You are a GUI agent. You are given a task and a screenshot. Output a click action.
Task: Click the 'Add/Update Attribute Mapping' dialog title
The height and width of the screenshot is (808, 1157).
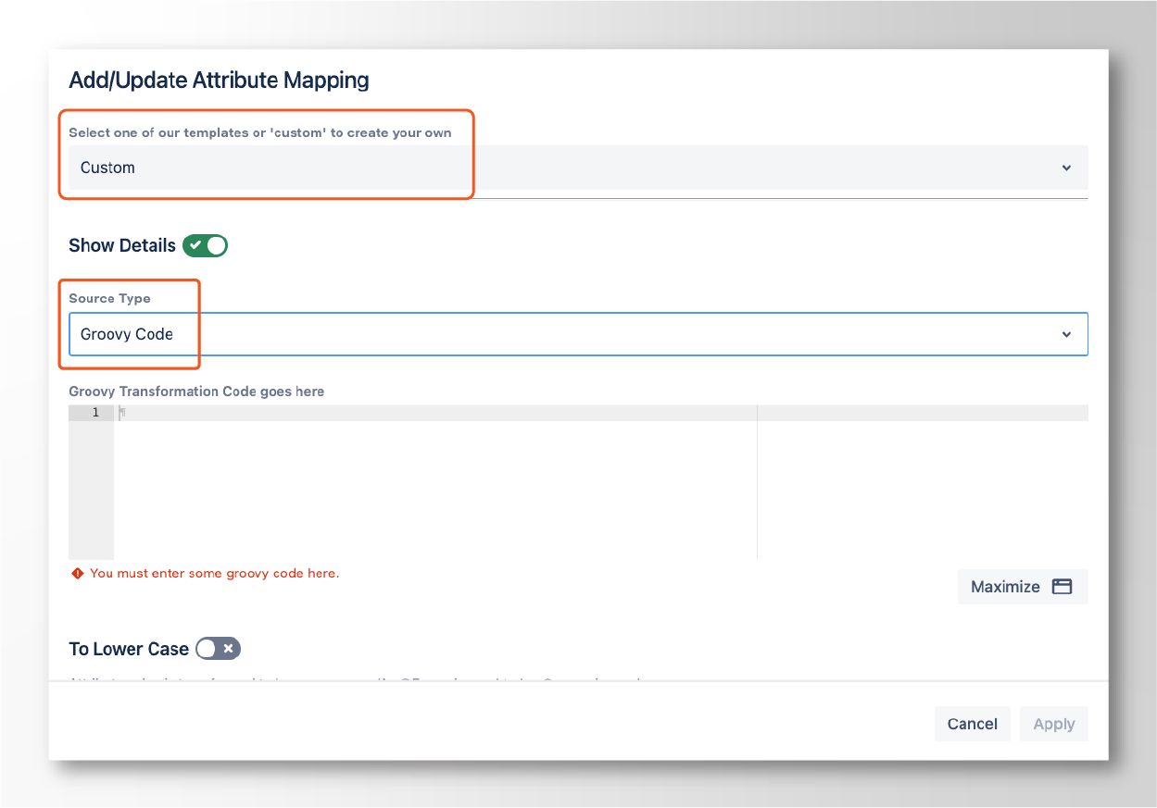pos(219,80)
